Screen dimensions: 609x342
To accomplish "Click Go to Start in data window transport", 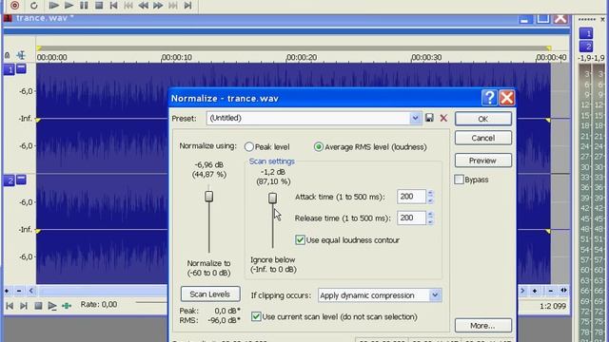I will click(10, 306).
